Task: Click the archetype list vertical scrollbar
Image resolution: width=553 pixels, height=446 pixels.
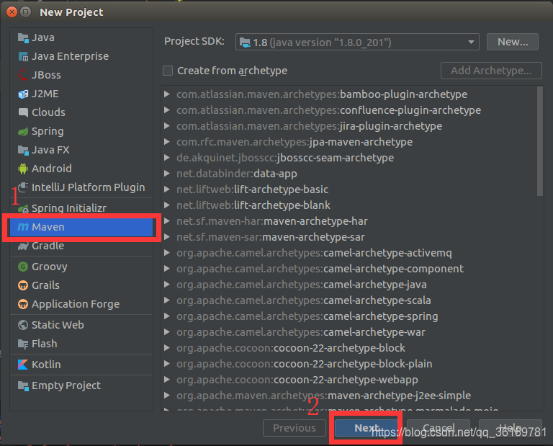Action: pos(540,141)
